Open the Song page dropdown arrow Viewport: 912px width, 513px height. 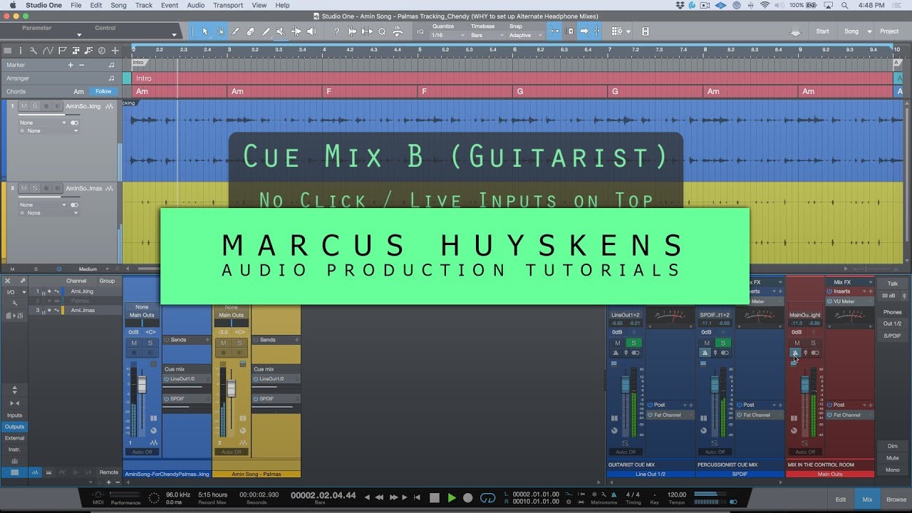869,31
